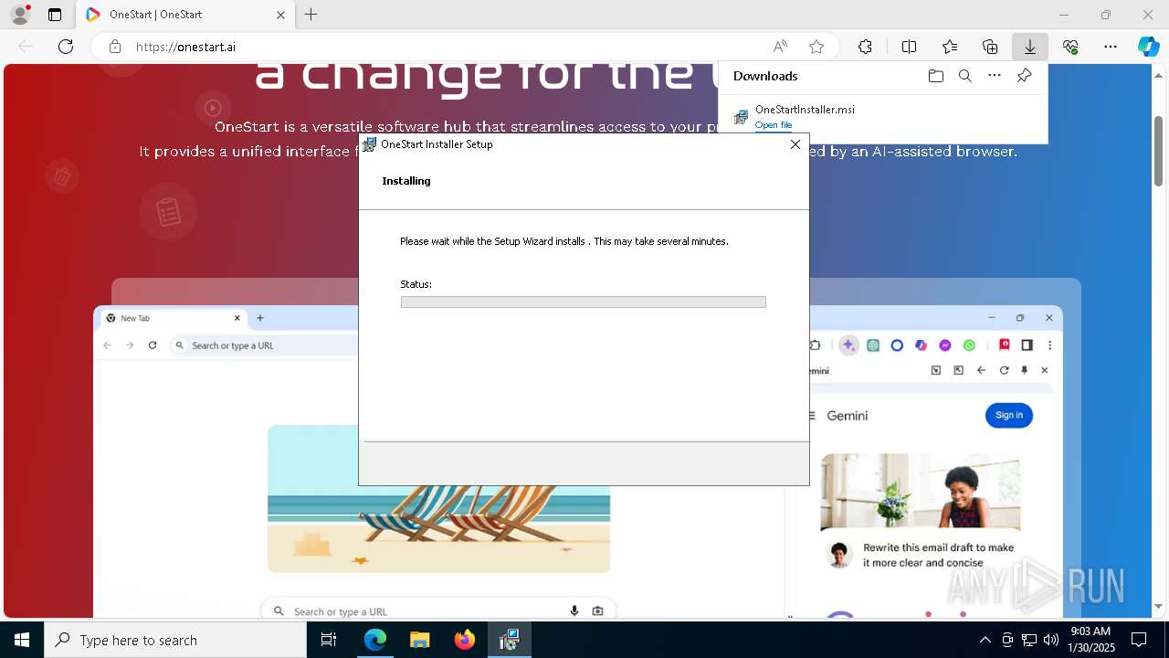Show hidden tray icons chevron
The image size is (1169, 658).
pos(985,640)
